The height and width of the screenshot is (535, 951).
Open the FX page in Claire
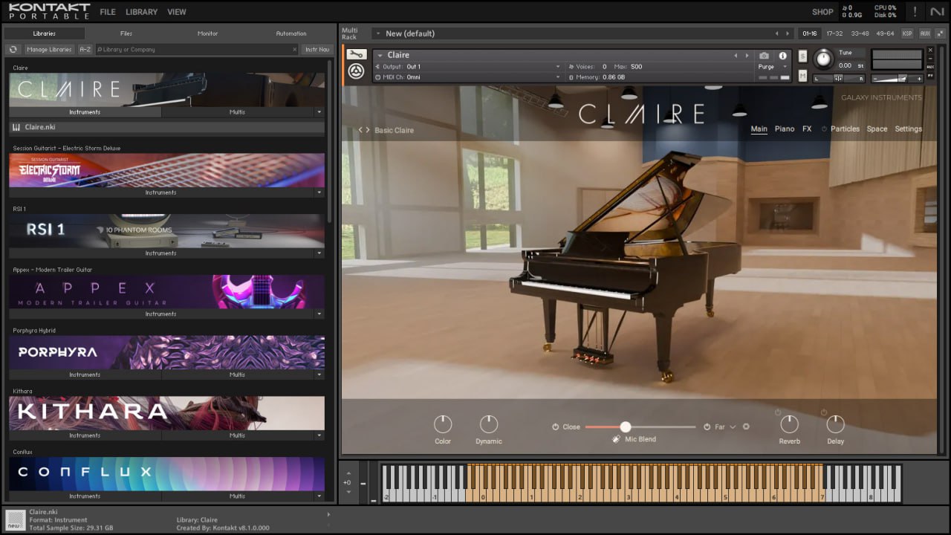(807, 129)
